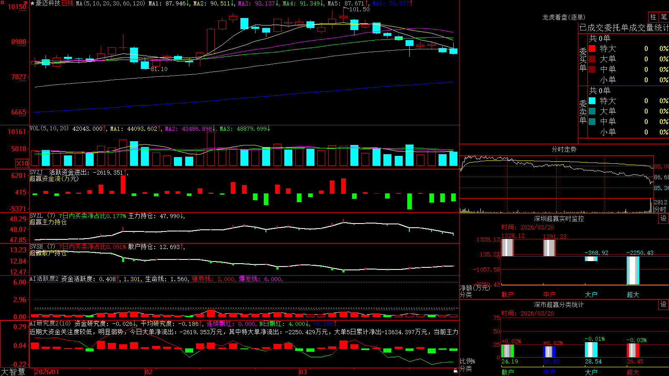The image size is (669, 376).
Task: Click the 深市超赢分类统计 panel title
Action: tap(559, 305)
